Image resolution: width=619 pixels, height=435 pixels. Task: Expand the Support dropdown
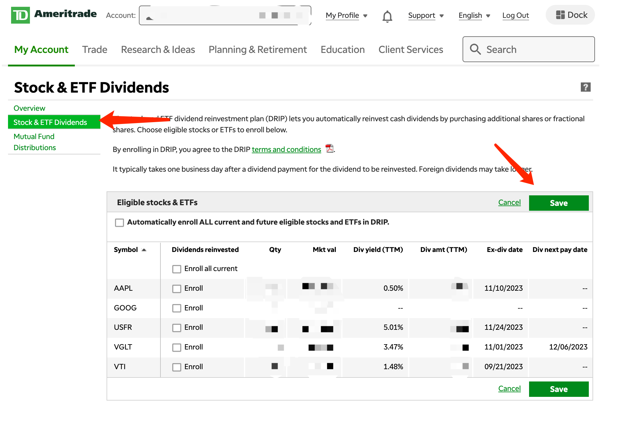tap(426, 15)
